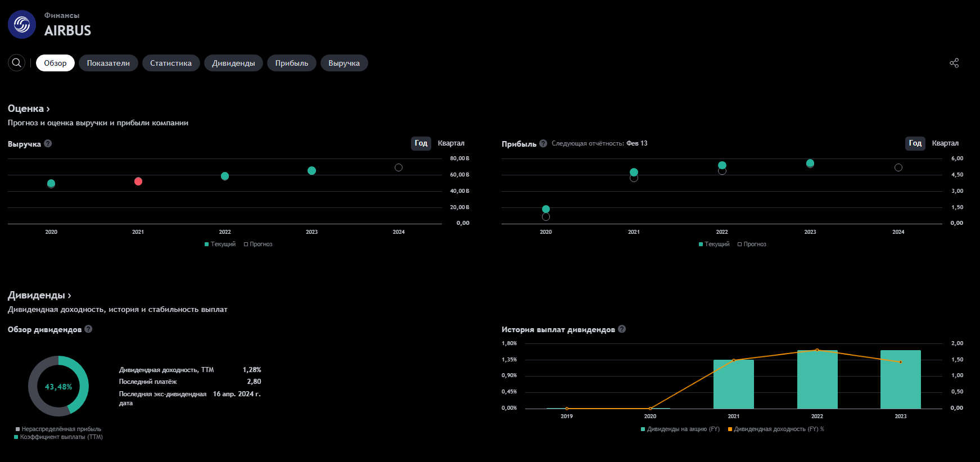The image size is (980, 462).
Task: Click Дивидендная доходность, TTM label
Action: coord(166,370)
